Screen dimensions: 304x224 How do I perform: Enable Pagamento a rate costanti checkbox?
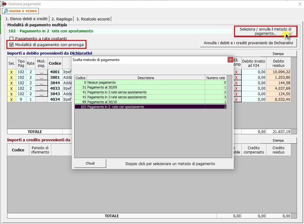tap(11, 38)
